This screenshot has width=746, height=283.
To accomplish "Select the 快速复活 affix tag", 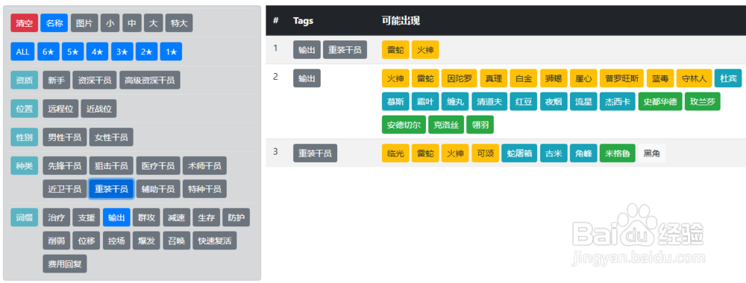I will click(215, 241).
